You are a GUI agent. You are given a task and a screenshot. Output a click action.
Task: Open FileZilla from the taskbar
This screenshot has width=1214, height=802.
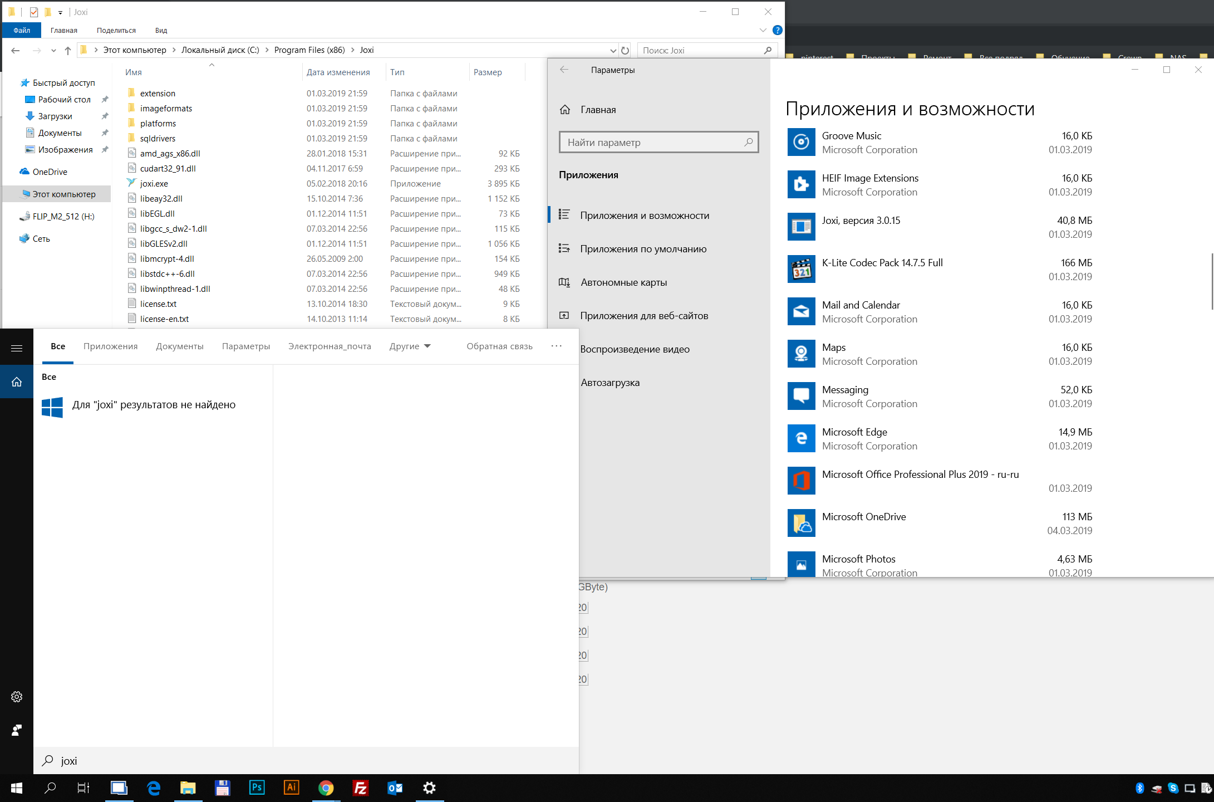pos(360,788)
